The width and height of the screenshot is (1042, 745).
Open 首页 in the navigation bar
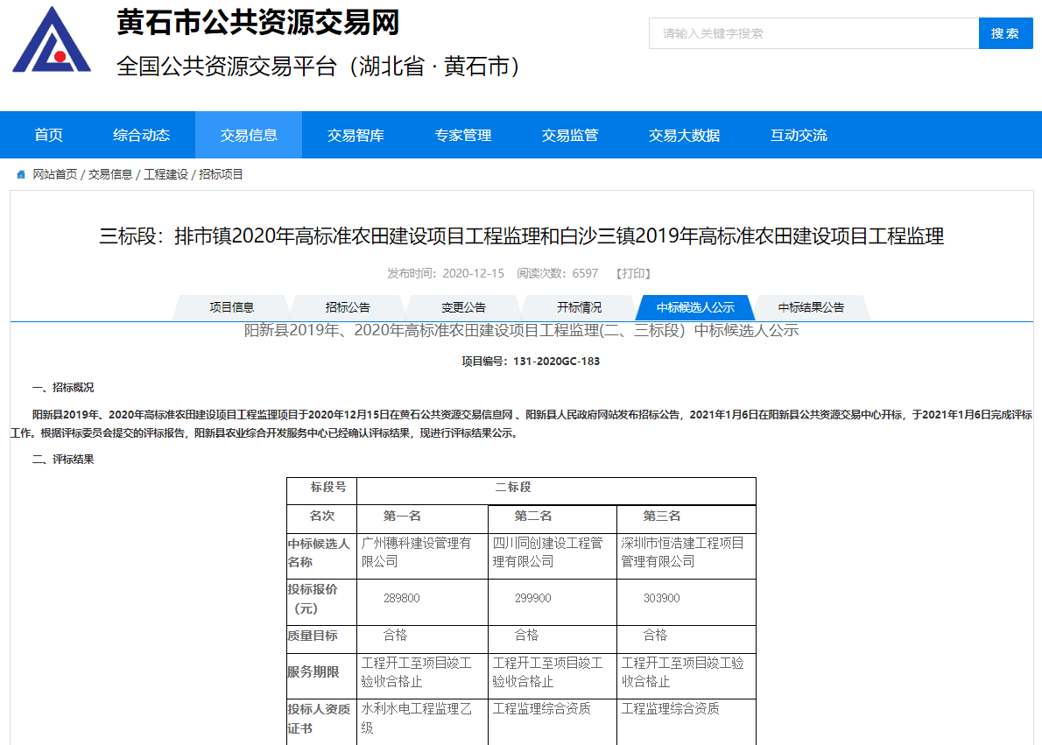49,135
